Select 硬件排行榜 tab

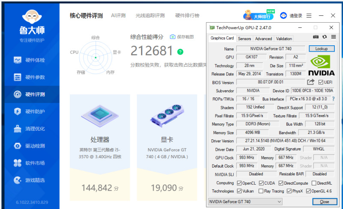[187, 15]
